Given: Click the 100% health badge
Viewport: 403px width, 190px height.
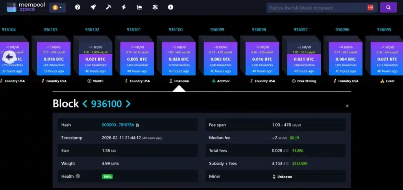Looking at the screenshot, I should [x=107, y=177].
